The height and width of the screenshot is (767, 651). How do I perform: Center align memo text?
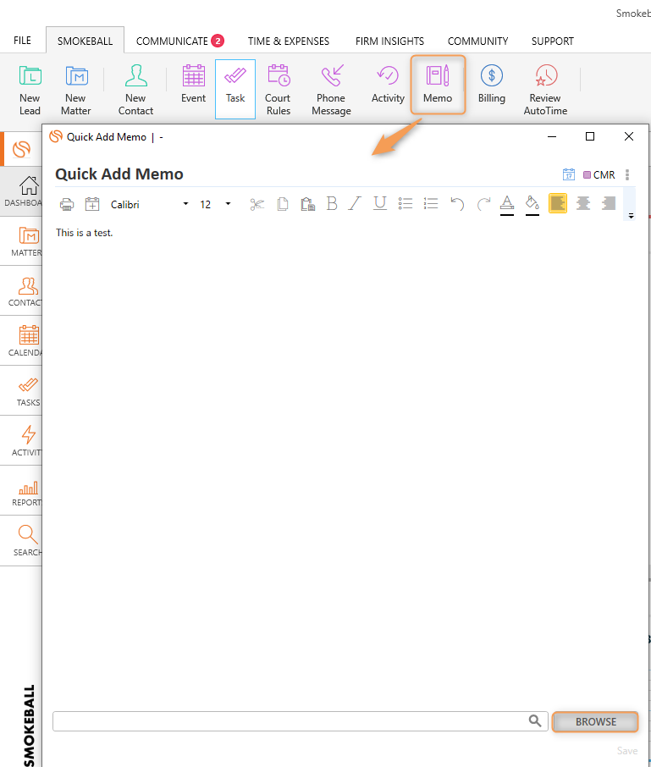click(x=583, y=203)
